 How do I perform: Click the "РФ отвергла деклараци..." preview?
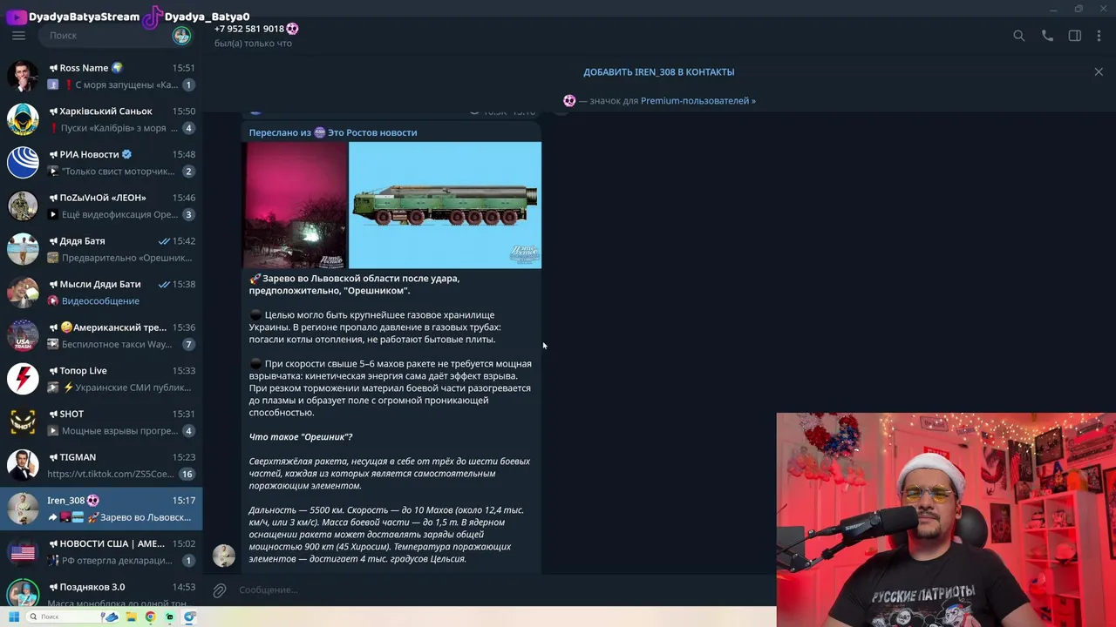point(117,561)
